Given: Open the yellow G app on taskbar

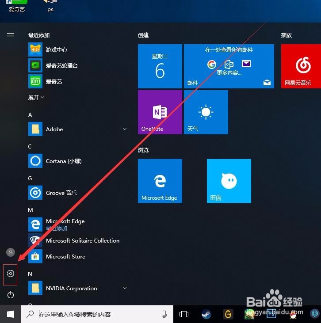Looking at the screenshot, I should [228, 314].
